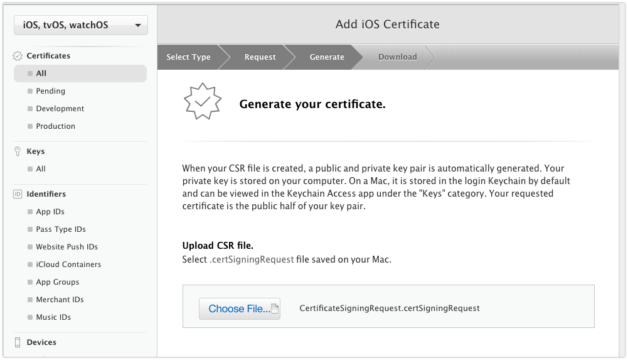
Task: Select Pending certificates in sidebar
Action: coord(50,91)
